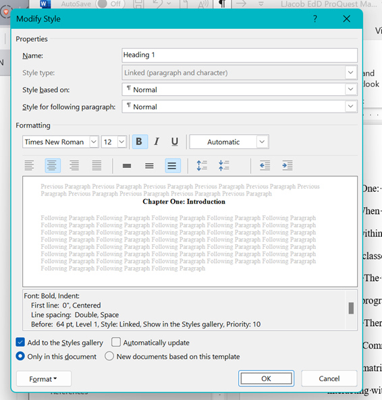This screenshot has width=382, height=400.
Task: Click the OK button
Action: click(x=266, y=378)
